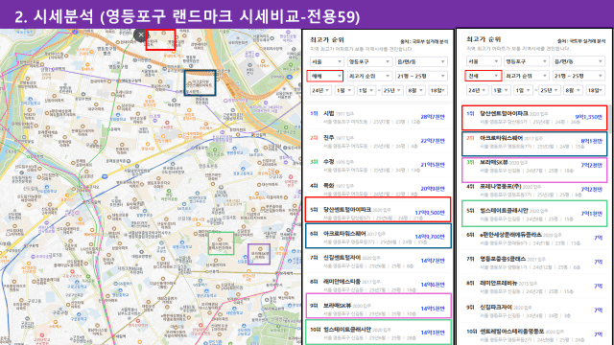This screenshot has width=614, height=345.
Task: Open 8위 래미안에스티움 listing
Action: tap(377, 286)
